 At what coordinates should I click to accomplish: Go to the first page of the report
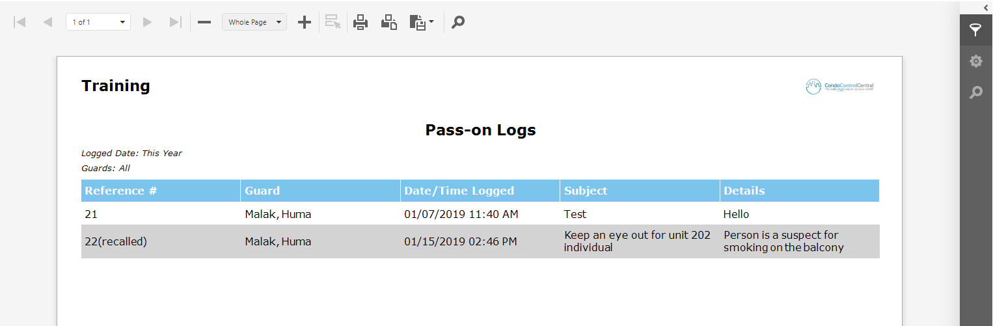pyautogui.click(x=20, y=22)
